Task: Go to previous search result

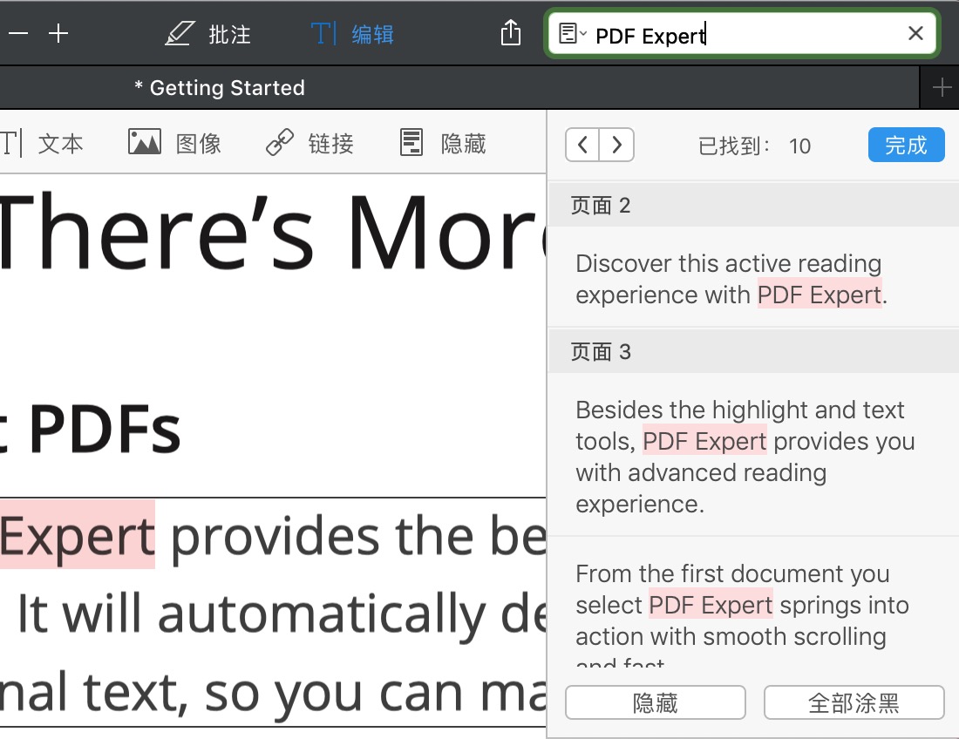Action: pos(582,145)
